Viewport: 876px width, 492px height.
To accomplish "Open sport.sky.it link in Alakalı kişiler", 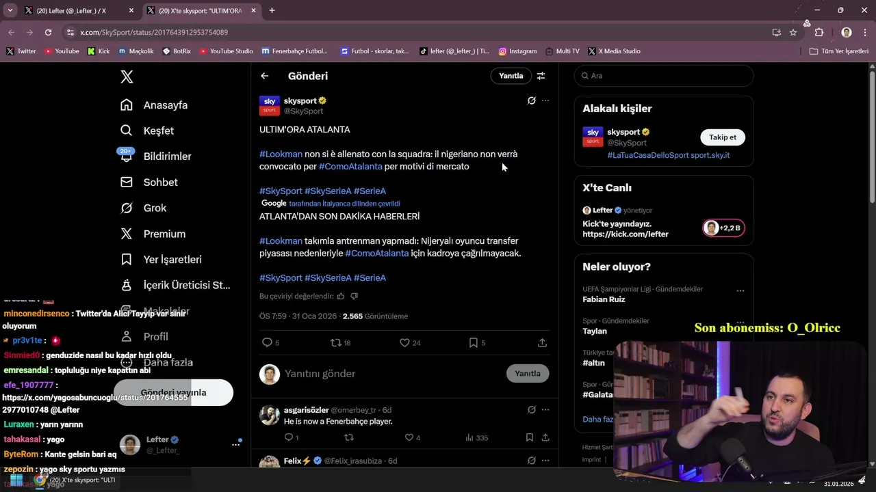I will (709, 155).
